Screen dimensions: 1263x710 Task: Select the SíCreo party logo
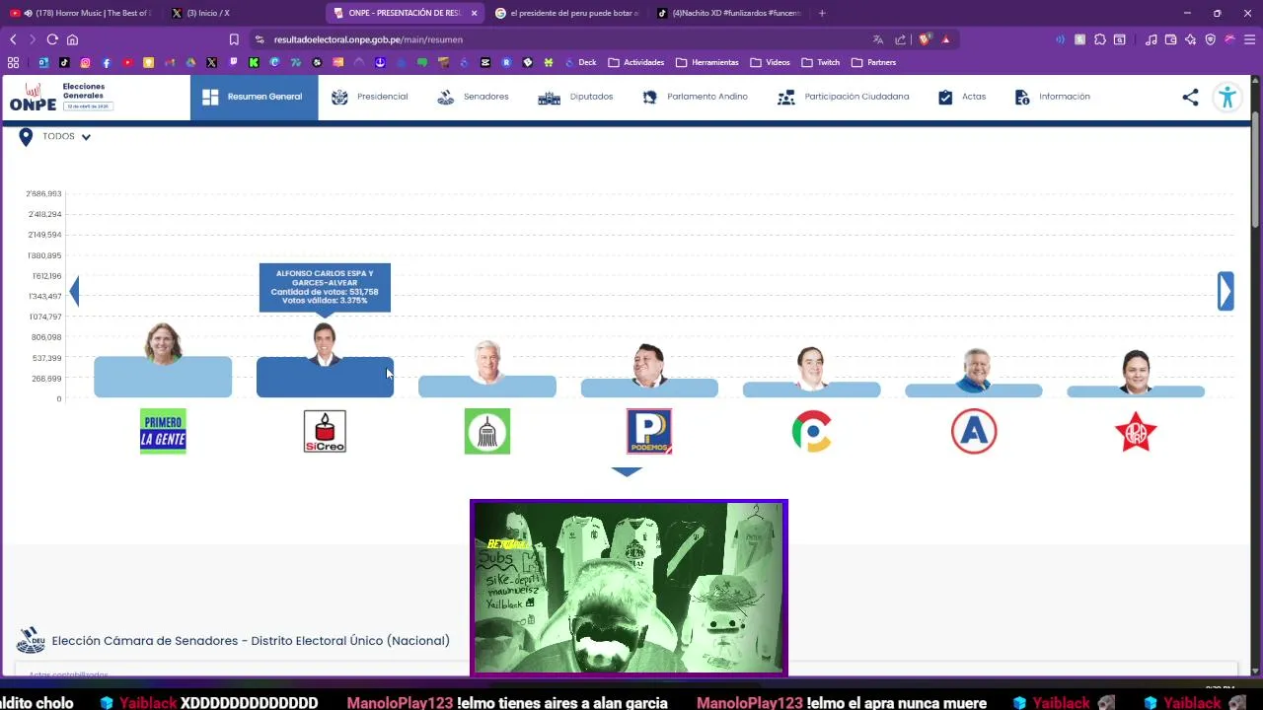[x=325, y=431]
